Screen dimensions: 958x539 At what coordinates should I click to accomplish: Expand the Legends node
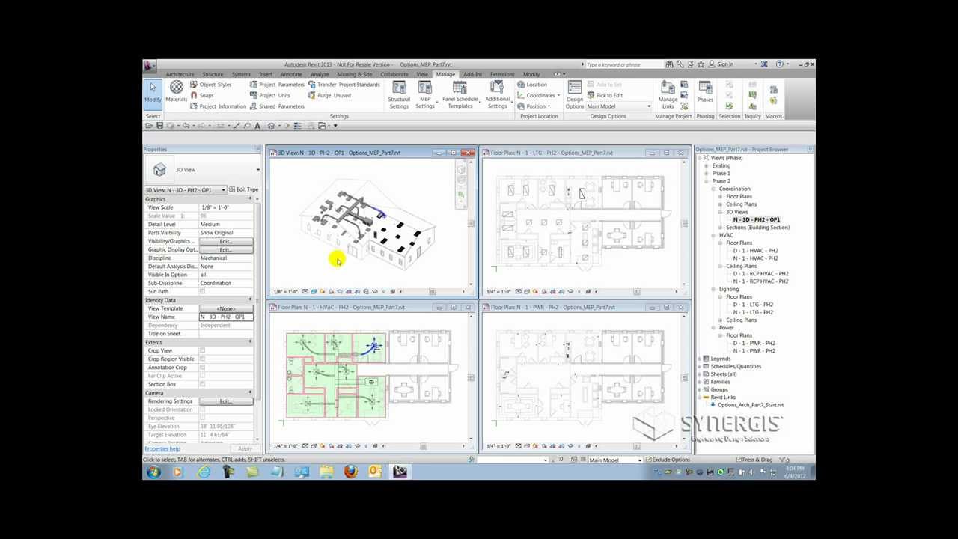700,359
